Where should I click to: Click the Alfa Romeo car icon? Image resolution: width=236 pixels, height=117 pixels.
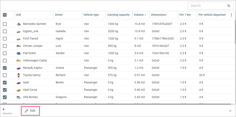coord(18,97)
